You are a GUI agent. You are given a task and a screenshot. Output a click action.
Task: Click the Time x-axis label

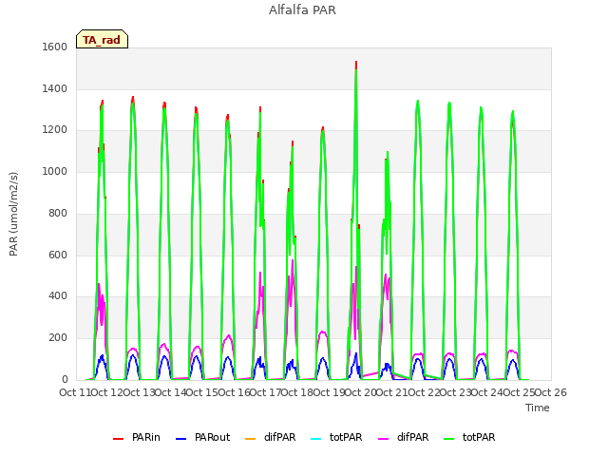[538, 408]
